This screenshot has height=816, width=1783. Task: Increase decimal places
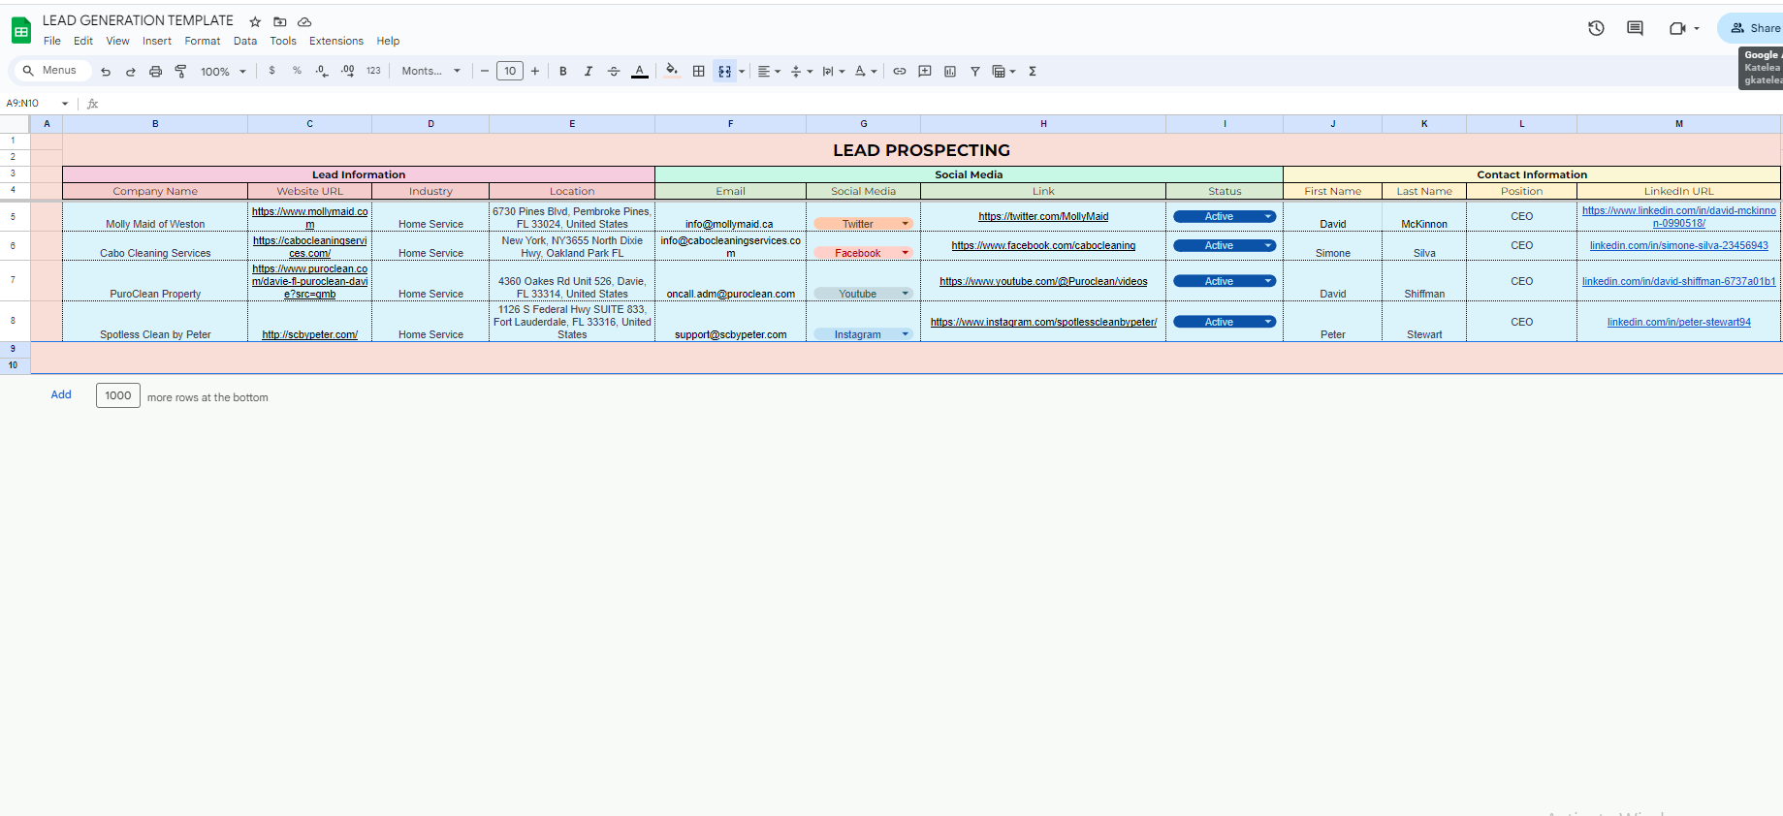348,71
